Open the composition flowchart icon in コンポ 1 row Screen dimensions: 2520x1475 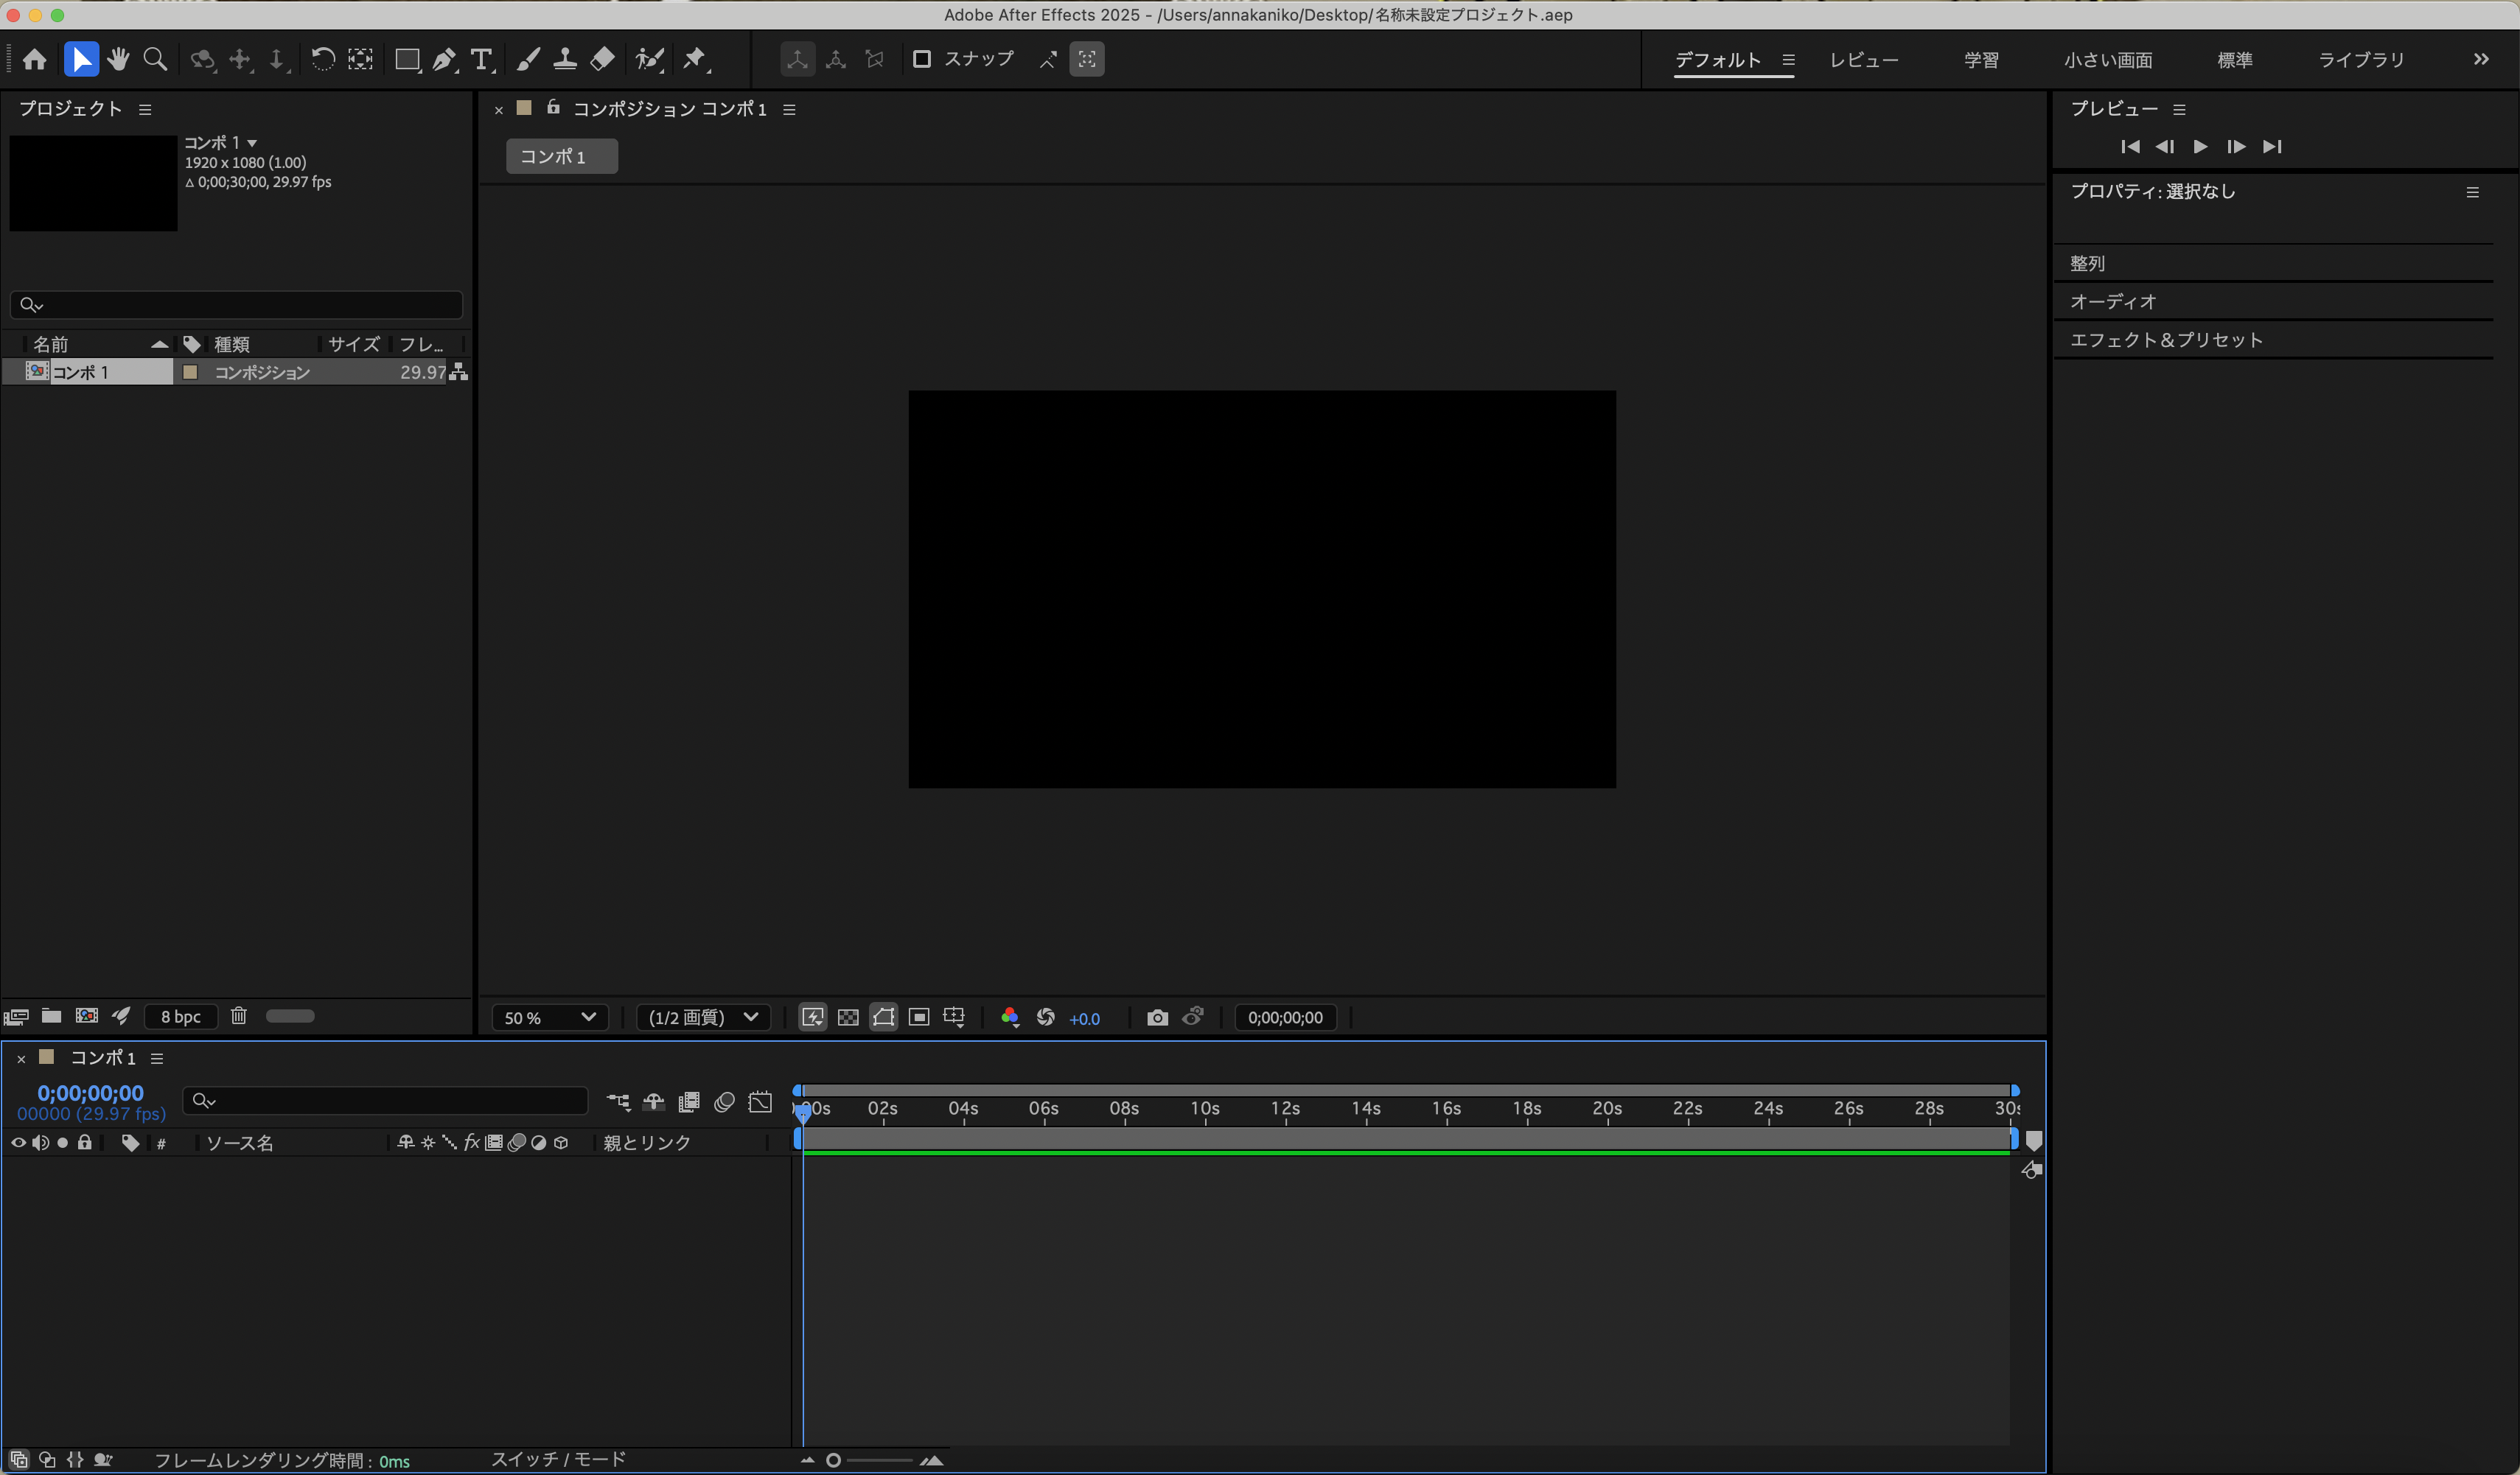(458, 373)
